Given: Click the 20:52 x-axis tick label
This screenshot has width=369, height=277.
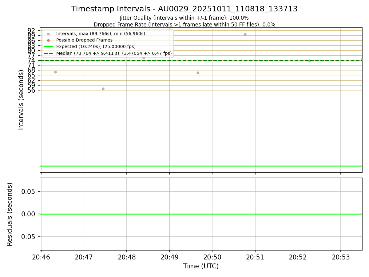Looking at the screenshot, I should (x=298, y=257).
